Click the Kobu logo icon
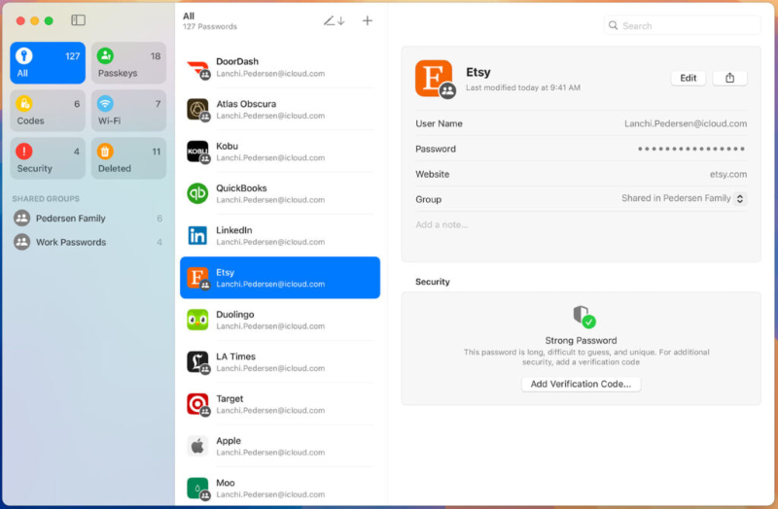 197,152
